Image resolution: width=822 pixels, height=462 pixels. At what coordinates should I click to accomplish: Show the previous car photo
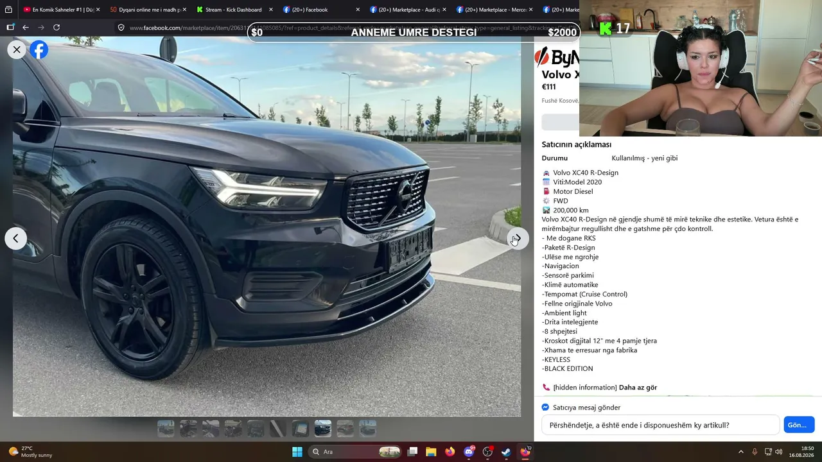pos(16,239)
